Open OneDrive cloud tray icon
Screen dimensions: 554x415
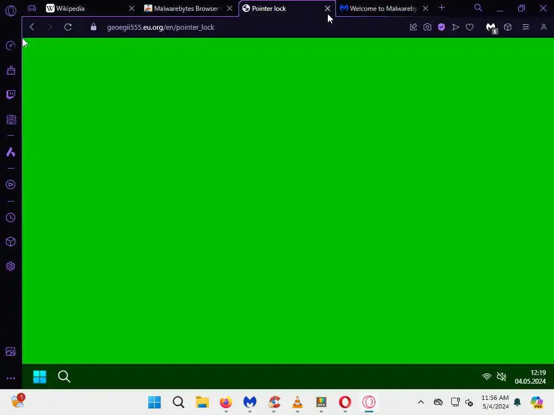click(x=438, y=402)
